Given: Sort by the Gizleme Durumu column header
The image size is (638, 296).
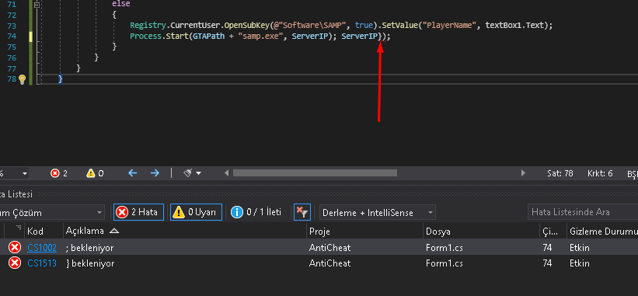Looking at the screenshot, I should tap(602, 232).
